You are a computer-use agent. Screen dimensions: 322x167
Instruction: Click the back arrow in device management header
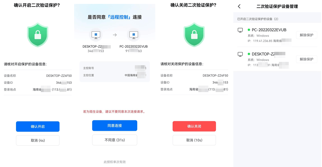239,6
